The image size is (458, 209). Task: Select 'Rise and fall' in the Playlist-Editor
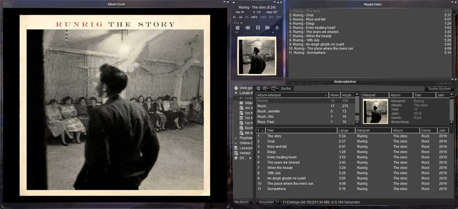(x=307, y=19)
